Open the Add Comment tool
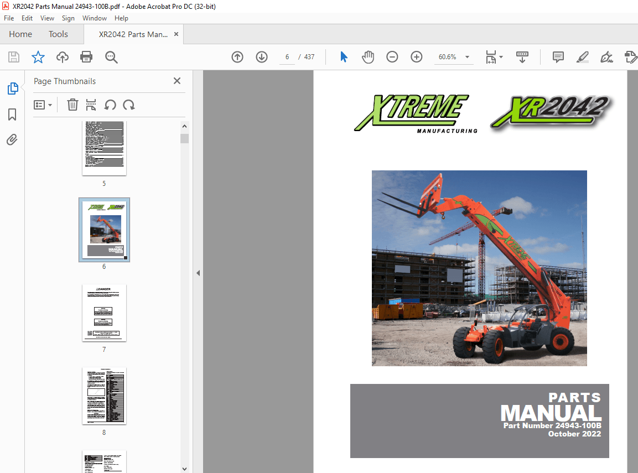Viewport: 638px width, 473px height. pyautogui.click(x=558, y=56)
